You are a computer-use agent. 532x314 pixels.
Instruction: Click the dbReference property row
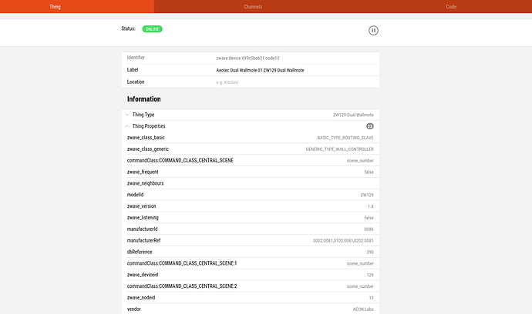click(x=251, y=252)
